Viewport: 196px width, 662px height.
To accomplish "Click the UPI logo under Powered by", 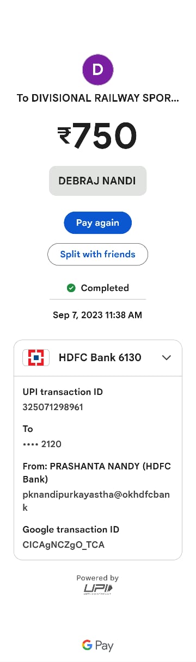I will tap(98, 589).
